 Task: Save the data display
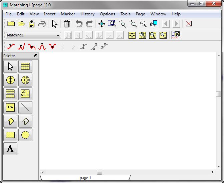point(32,24)
